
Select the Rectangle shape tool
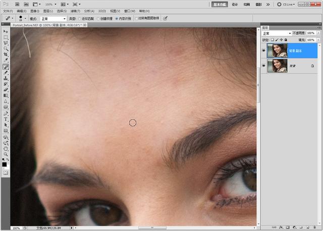[6, 131]
